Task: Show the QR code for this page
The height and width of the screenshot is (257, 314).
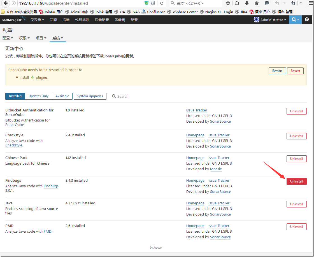Action: (153, 3)
